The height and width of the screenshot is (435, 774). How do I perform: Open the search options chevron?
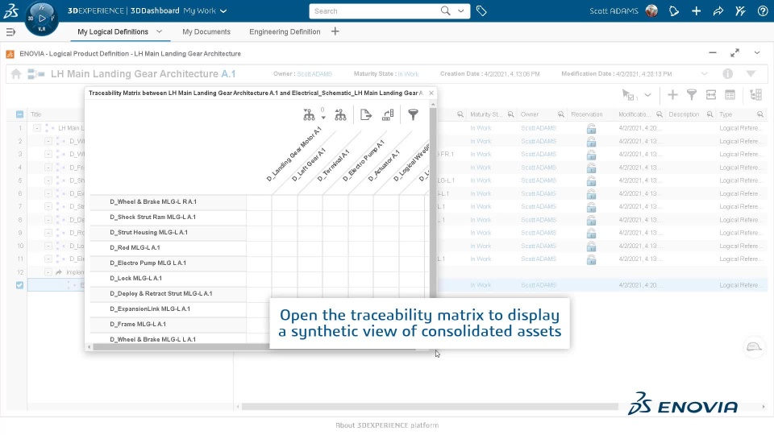pos(461,10)
